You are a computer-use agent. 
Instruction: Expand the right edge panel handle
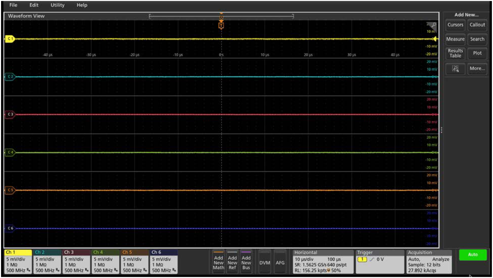point(441,129)
